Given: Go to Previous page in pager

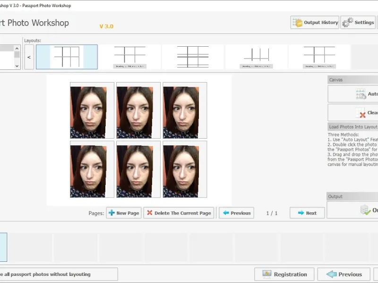Looking at the screenshot, I should 237,213.
